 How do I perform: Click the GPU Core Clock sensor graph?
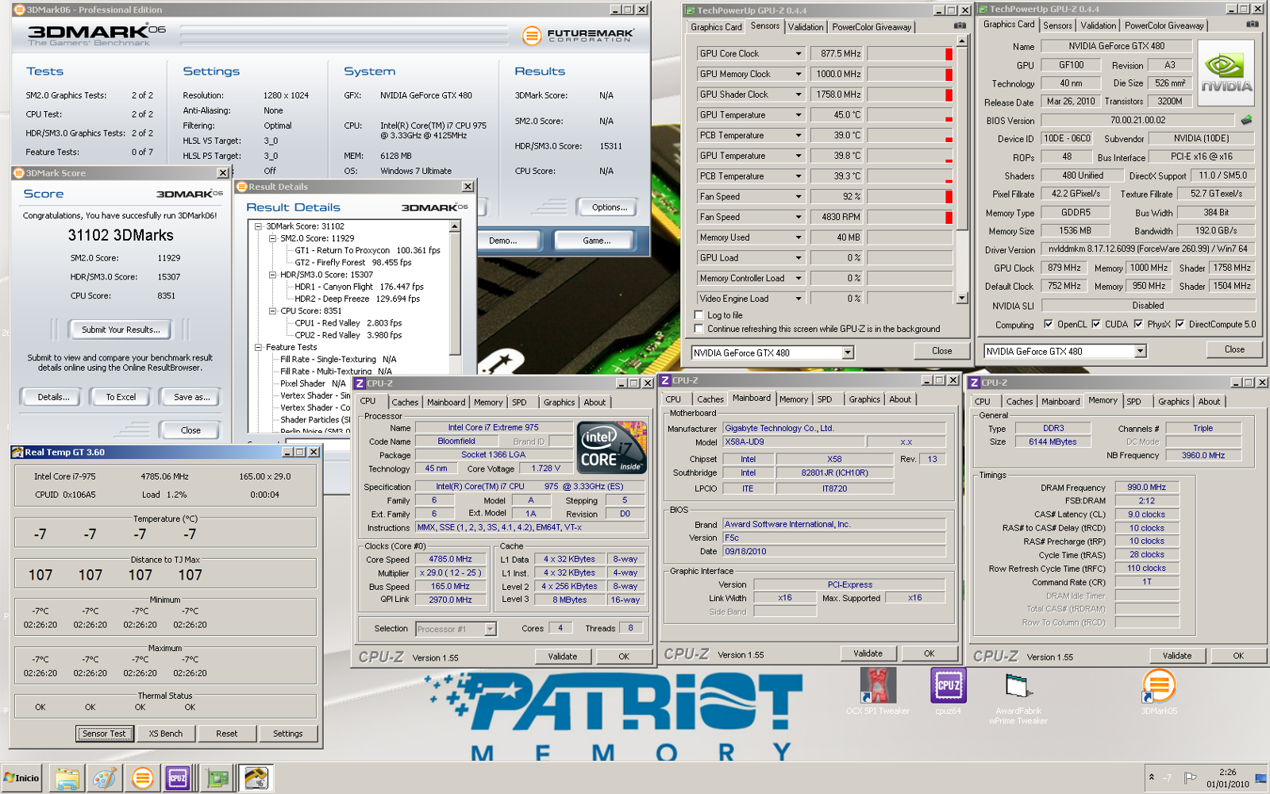(x=910, y=54)
